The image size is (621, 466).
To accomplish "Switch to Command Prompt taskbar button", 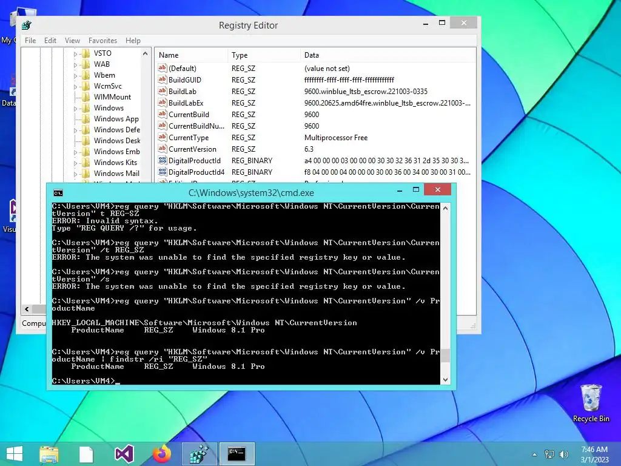I will [237, 454].
